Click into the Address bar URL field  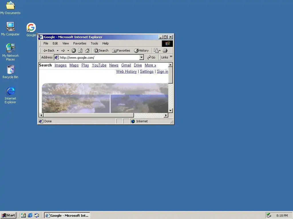tap(99, 58)
